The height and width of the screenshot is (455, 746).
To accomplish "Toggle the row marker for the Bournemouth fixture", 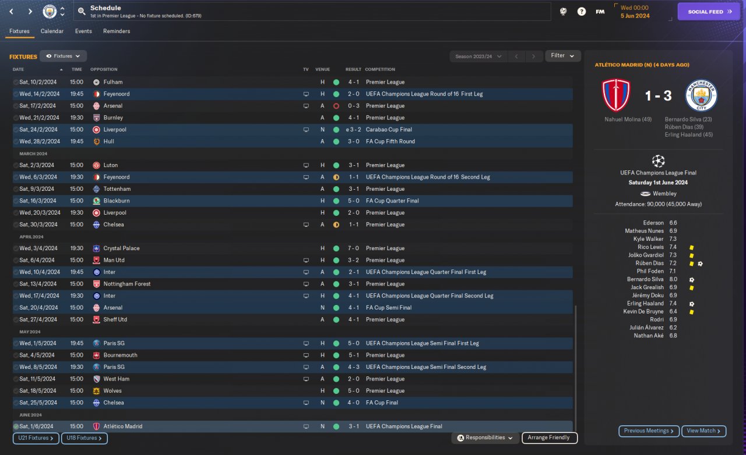I will pos(16,355).
